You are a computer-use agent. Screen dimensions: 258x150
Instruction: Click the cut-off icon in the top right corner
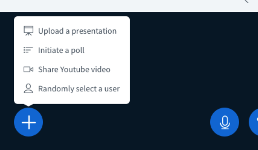[x=246, y=1]
